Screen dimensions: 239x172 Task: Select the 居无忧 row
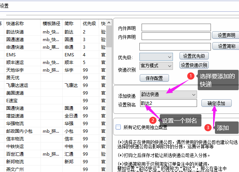(13, 78)
